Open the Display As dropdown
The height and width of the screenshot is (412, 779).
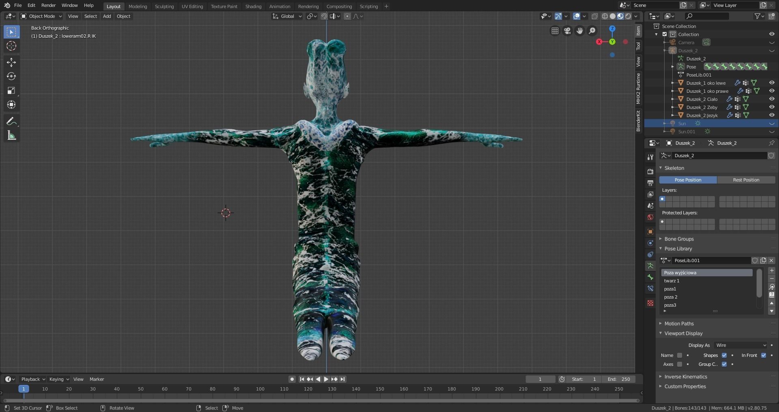pyautogui.click(x=741, y=345)
